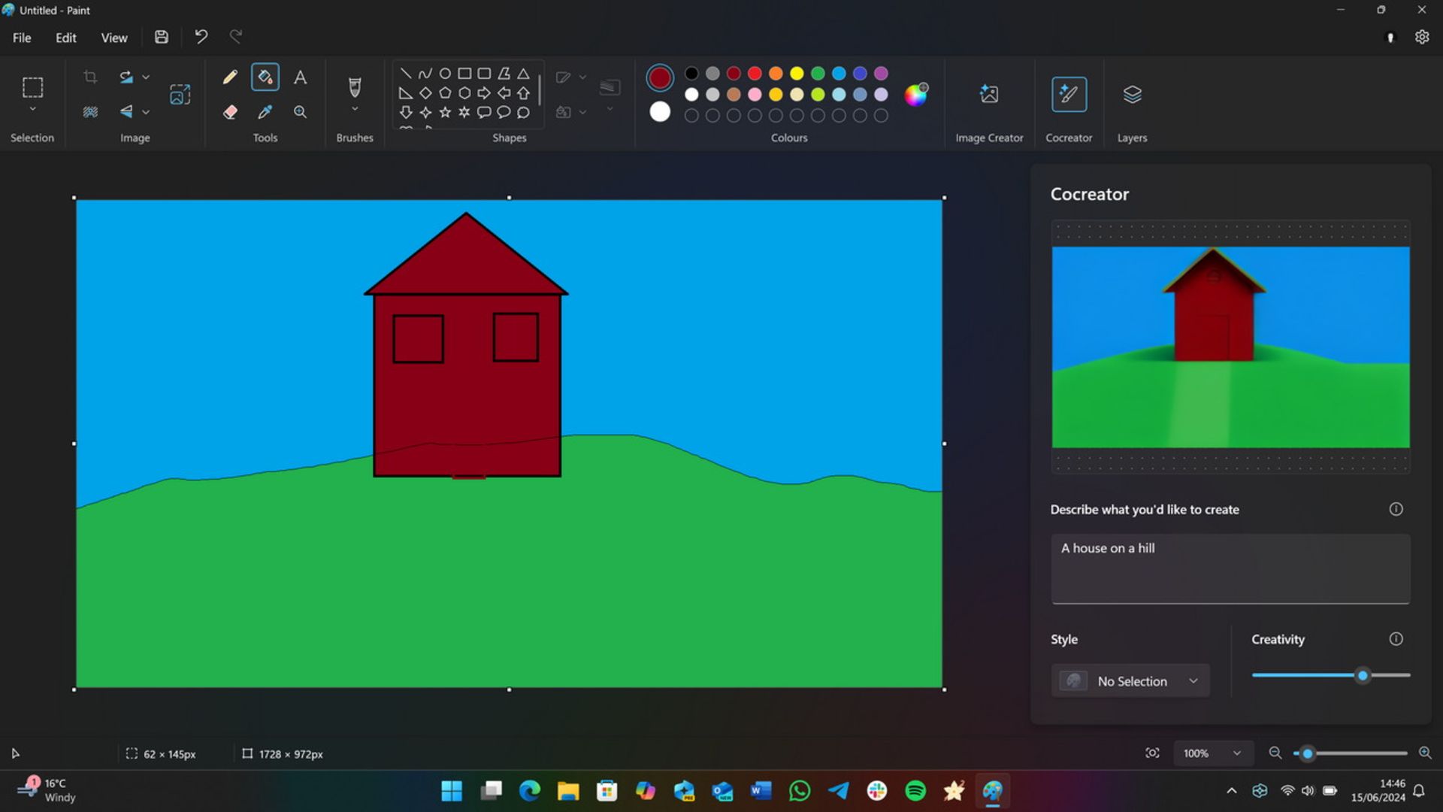
Task: Click the File menu
Action: pyautogui.click(x=21, y=38)
